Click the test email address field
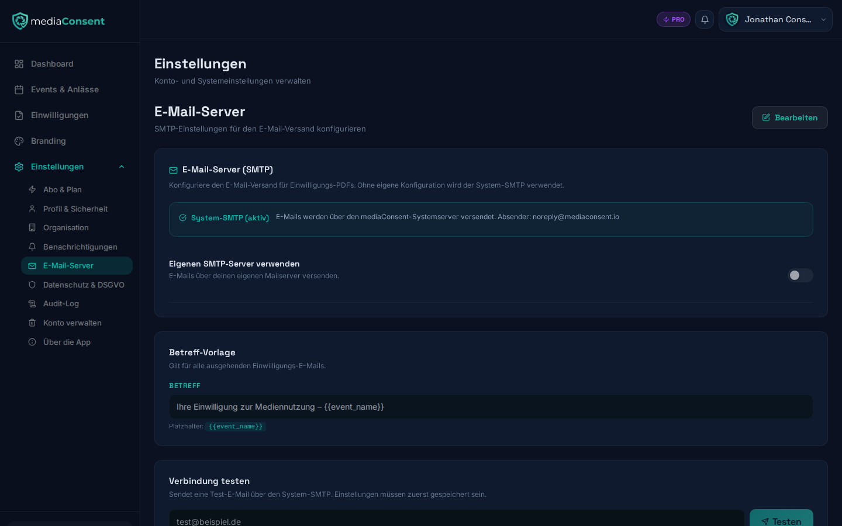842x526 pixels. tap(457, 519)
